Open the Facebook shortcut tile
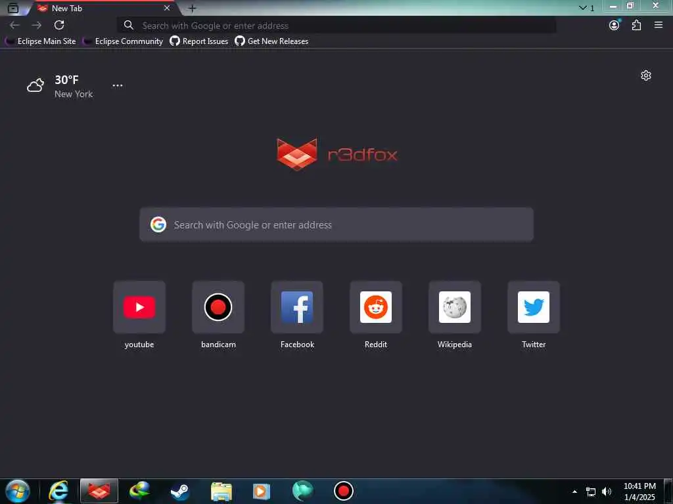 [x=297, y=307]
